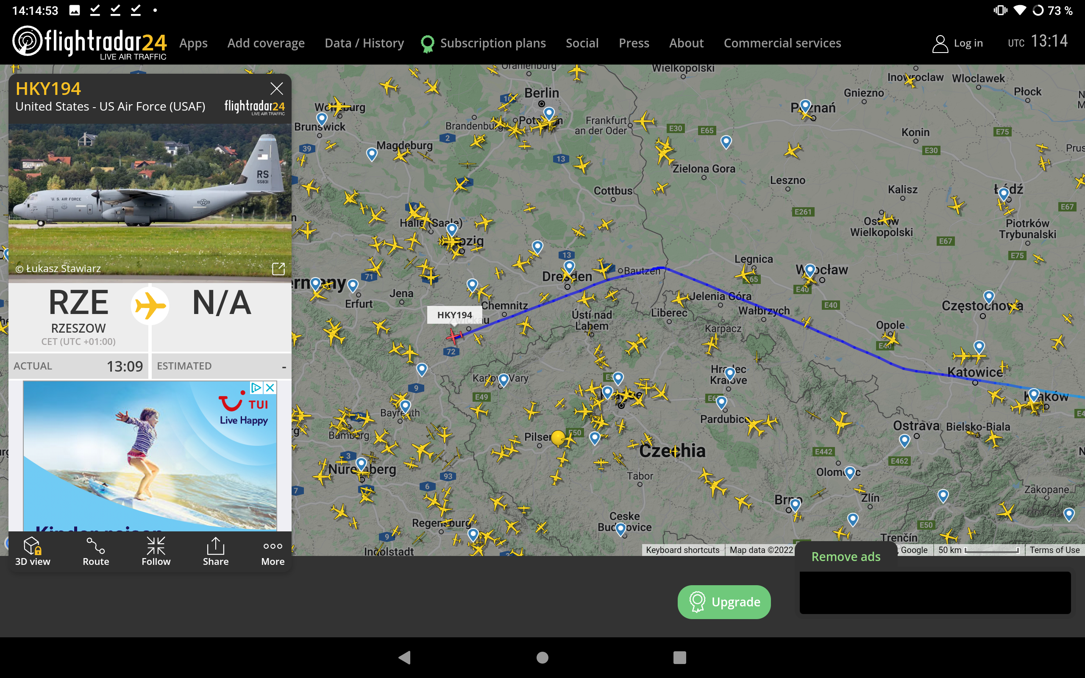Open the More options menu
The image size is (1085, 678).
point(273,552)
